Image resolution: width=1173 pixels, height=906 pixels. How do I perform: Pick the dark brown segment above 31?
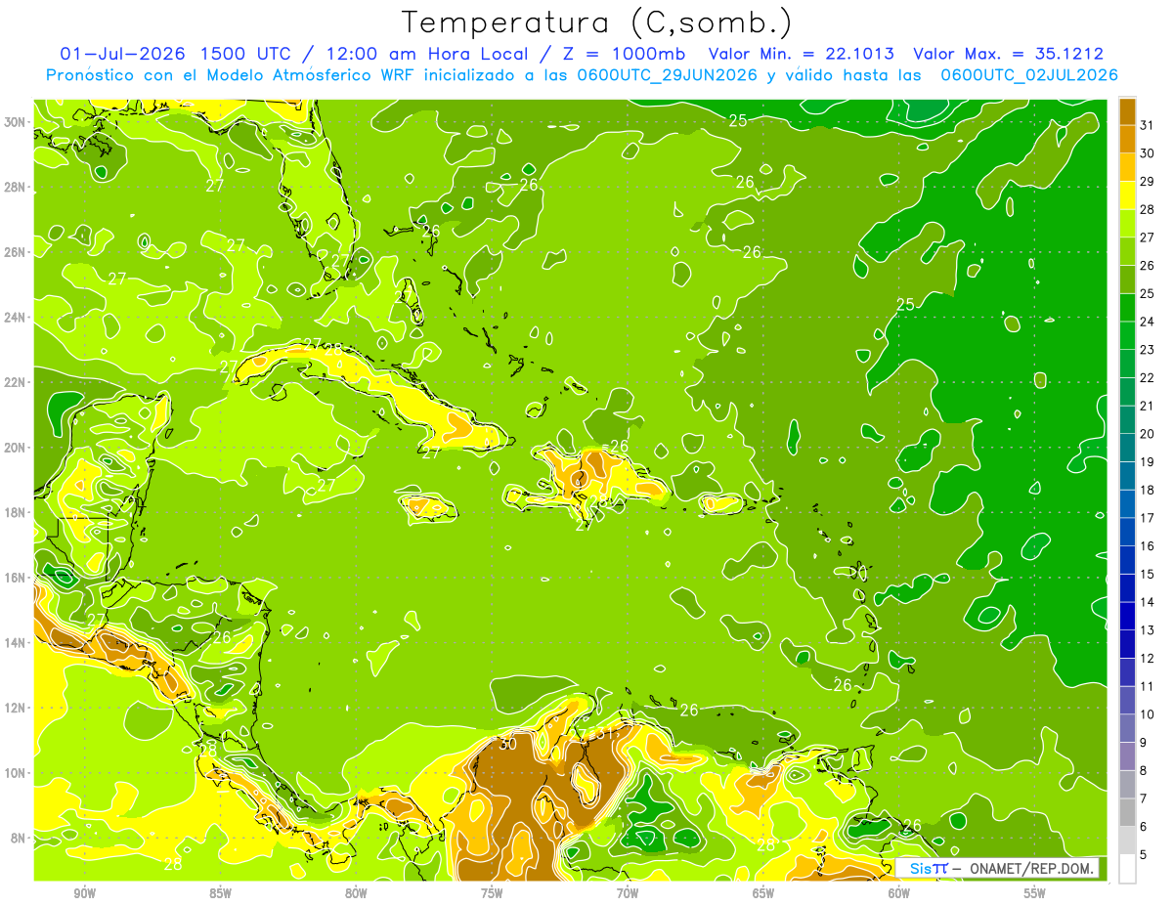coord(1127,111)
